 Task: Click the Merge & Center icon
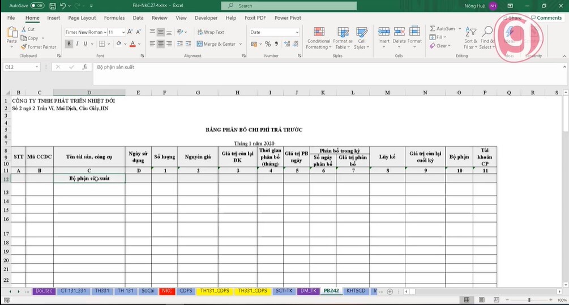tap(200, 44)
